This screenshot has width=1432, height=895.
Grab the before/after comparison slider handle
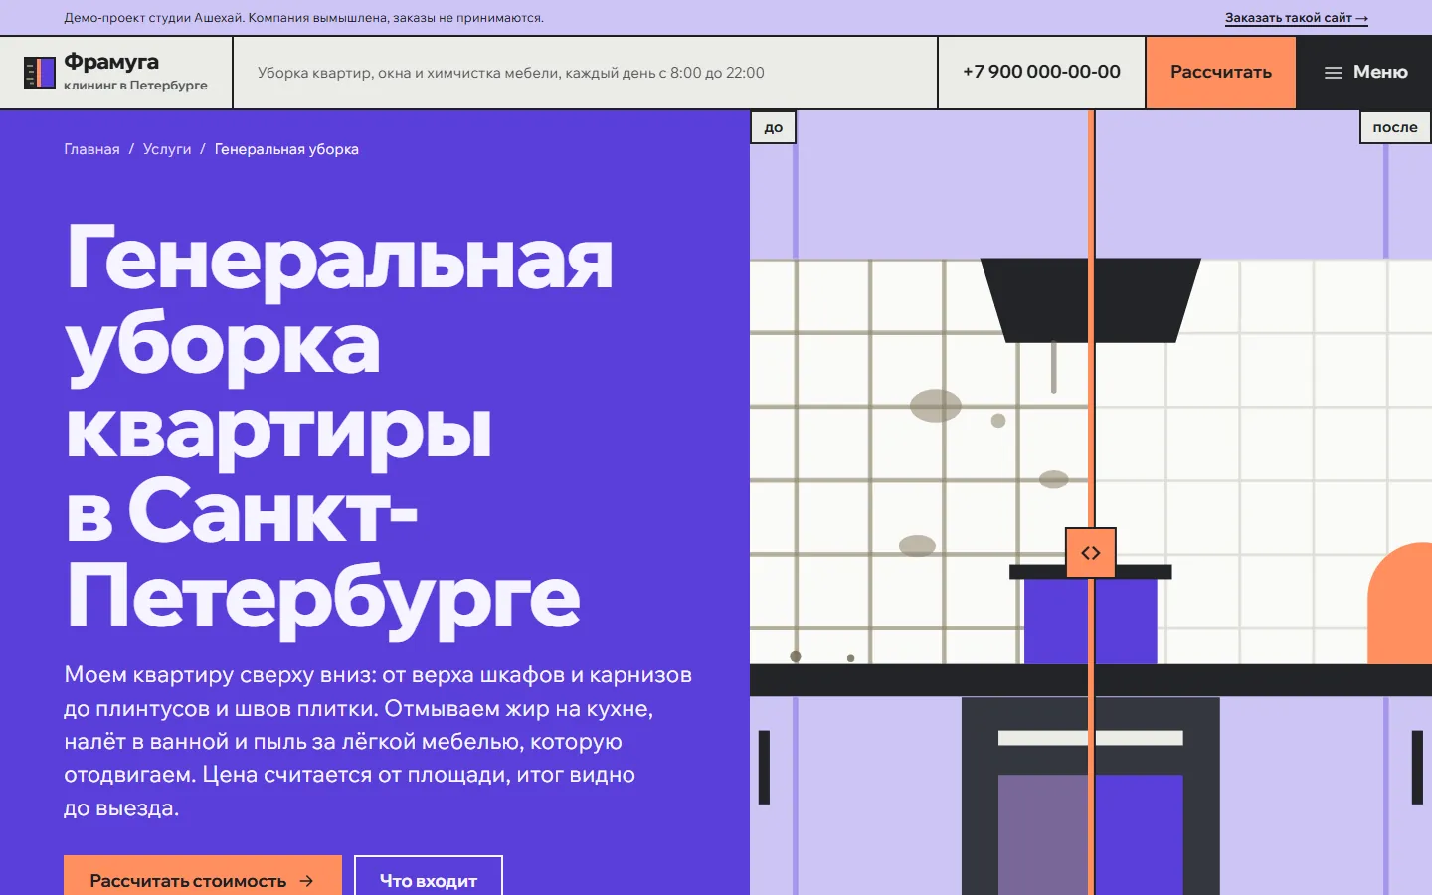pos(1091,553)
